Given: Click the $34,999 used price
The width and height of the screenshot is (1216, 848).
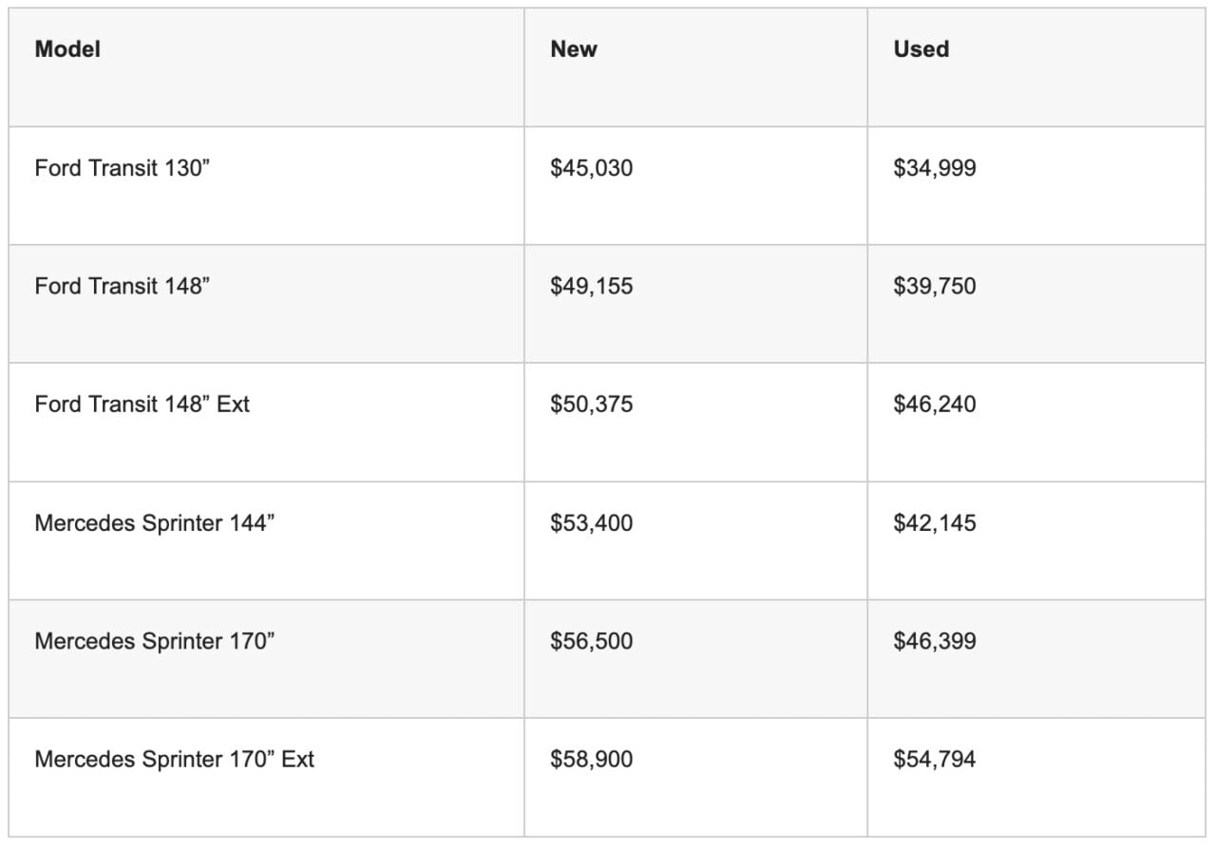Looking at the screenshot, I should pos(934,168).
